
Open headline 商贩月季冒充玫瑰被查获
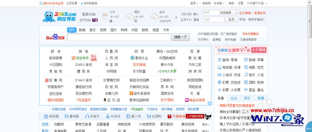[237, 105]
